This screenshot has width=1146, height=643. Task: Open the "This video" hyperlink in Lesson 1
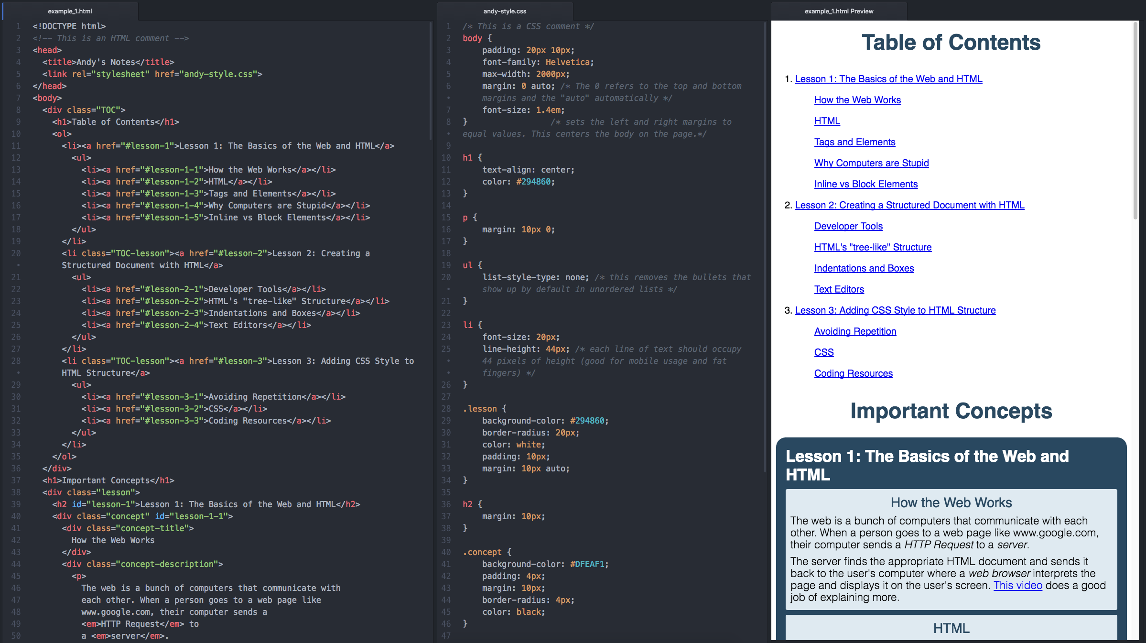(x=1018, y=585)
